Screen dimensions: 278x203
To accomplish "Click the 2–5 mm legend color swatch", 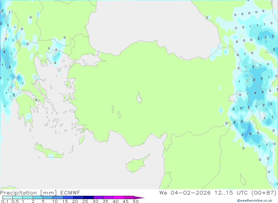I will [x=38, y=197].
